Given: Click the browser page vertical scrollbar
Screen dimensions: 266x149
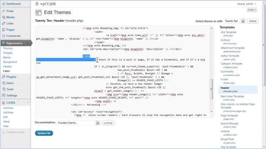Looking at the screenshot, I should point(264,45).
